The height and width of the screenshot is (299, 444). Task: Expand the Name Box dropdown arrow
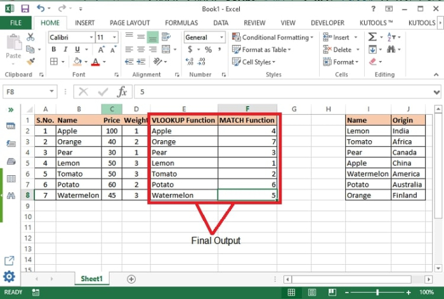(x=51, y=91)
